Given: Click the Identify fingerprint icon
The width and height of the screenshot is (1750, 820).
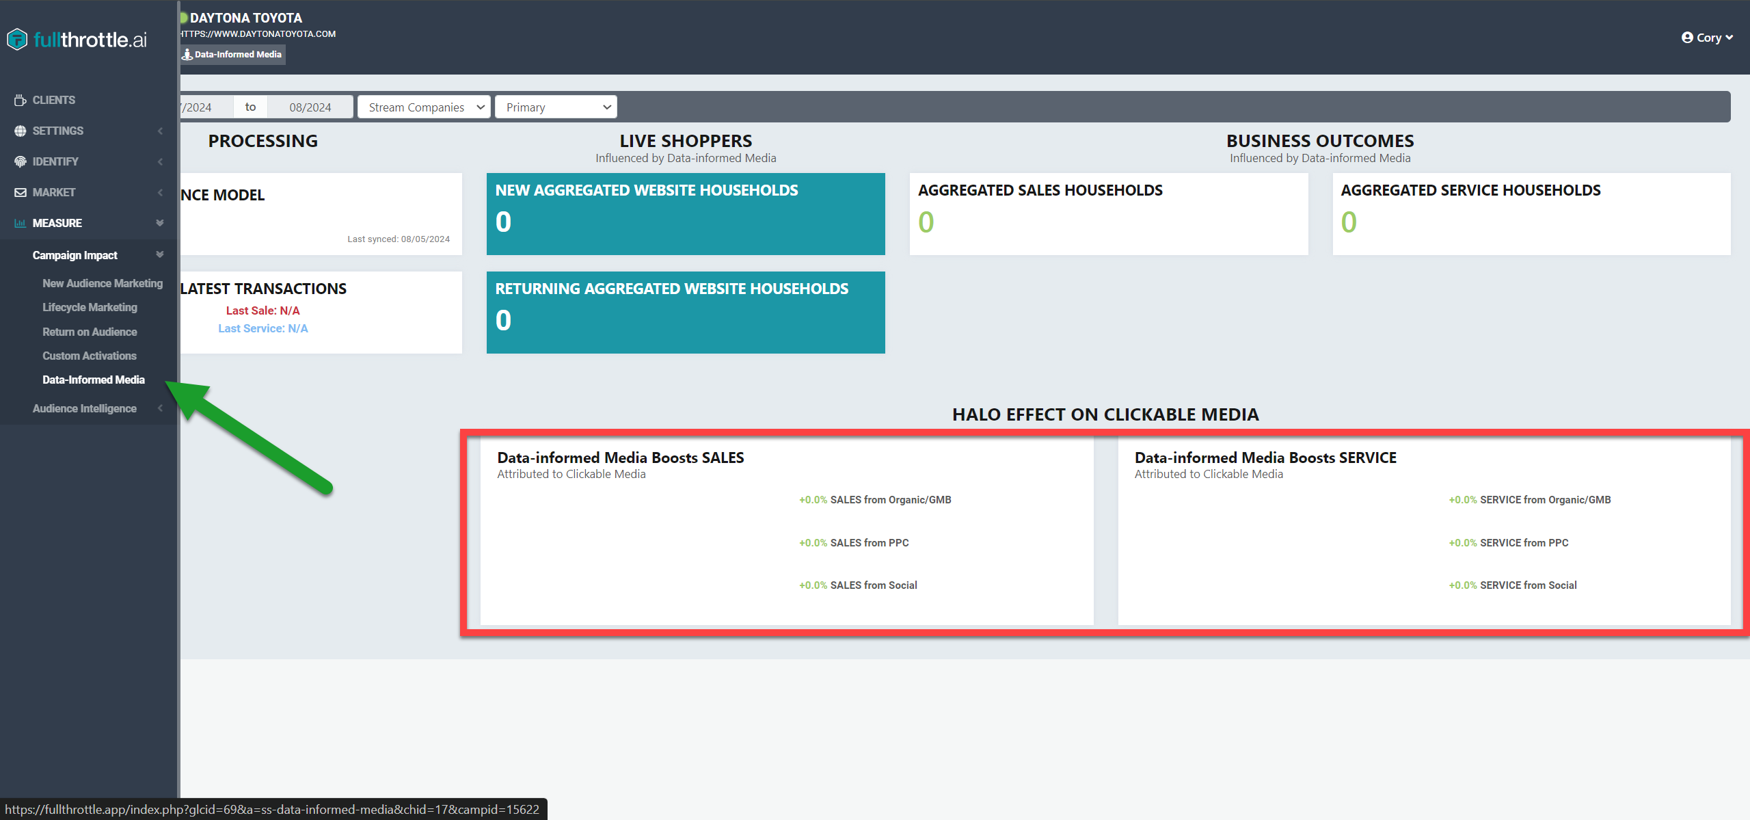Looking at the screenshot, I should [21, 161].
